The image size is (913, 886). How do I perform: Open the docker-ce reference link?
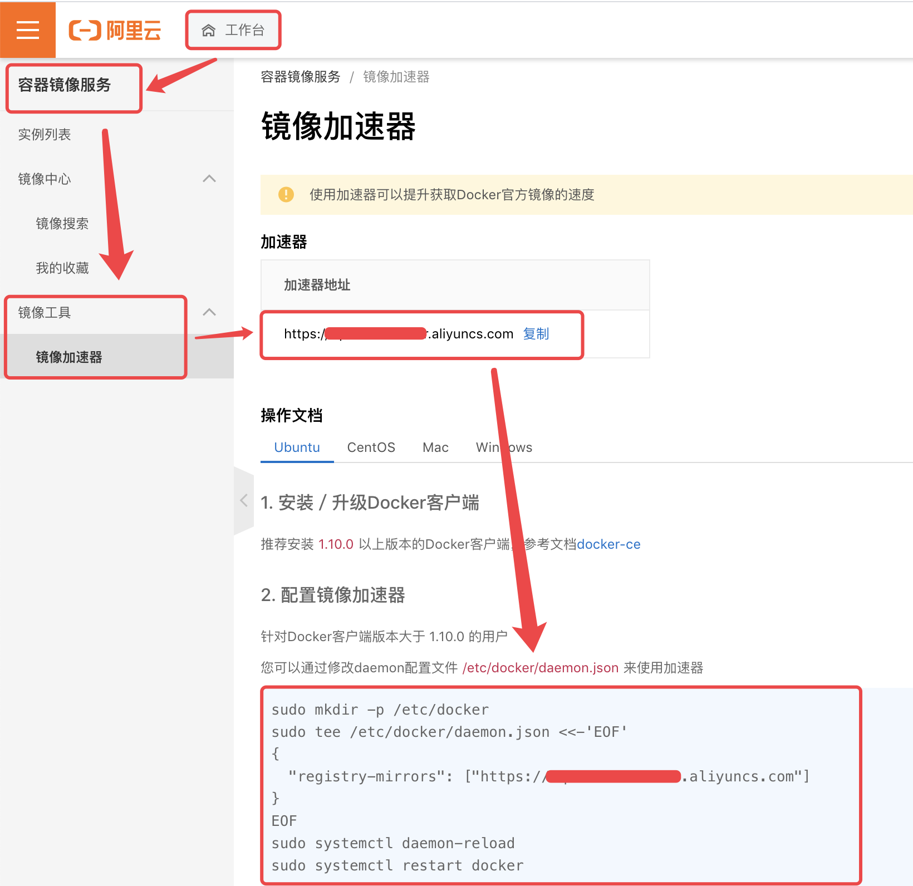[608, 544]
